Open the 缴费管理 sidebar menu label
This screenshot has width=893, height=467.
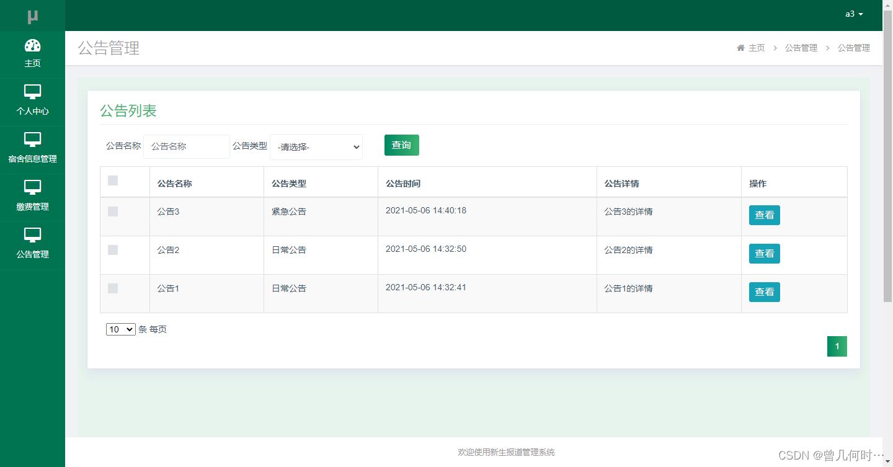coord(32,207)
